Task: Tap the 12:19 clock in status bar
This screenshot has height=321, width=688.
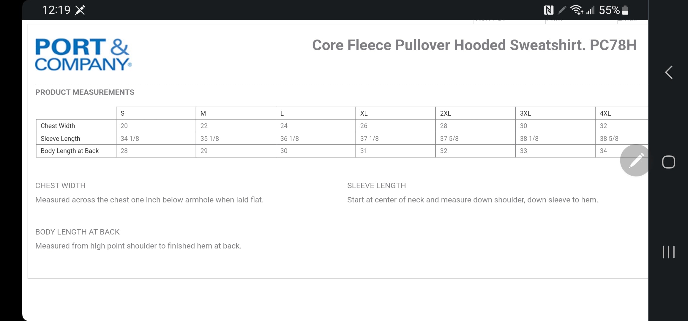Action: pos(56,10)
